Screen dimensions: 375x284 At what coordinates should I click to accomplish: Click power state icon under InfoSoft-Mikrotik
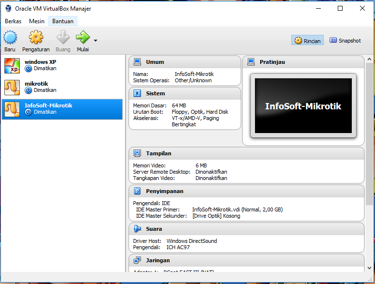pyautogui.click(x=28, y=112)
